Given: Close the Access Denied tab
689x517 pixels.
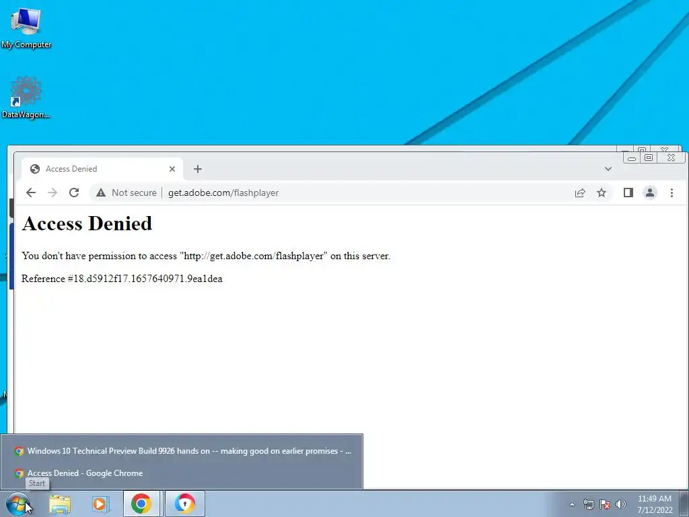Looking at the screenshot, I should [172, 169].
